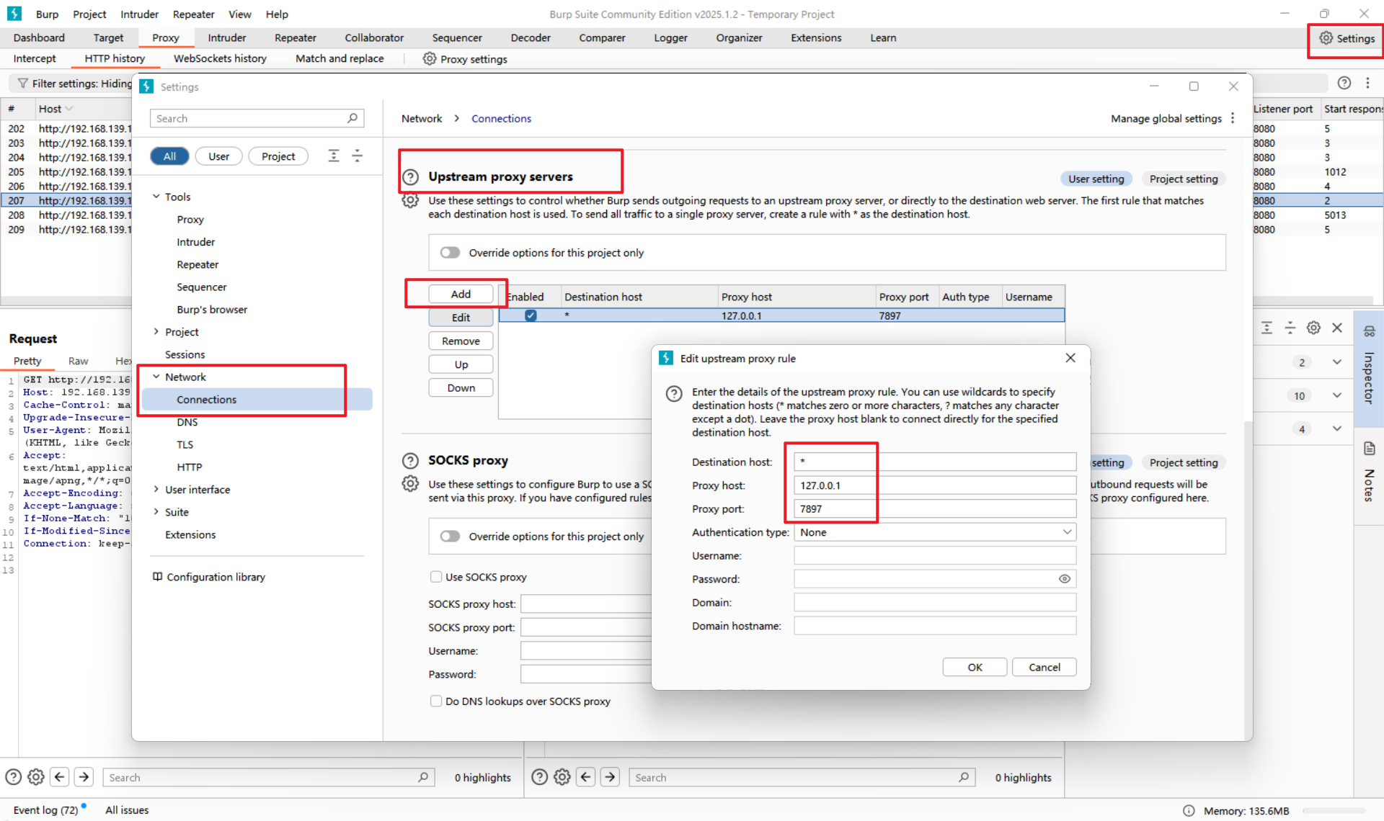Click filter funnel icon in HTTP history
The height and width of the screenshot is (821, 1384).
click(x=23, y=84)
